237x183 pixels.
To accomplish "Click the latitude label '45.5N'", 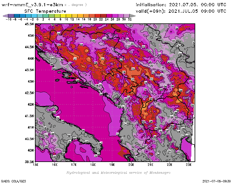I will [29, 24].
